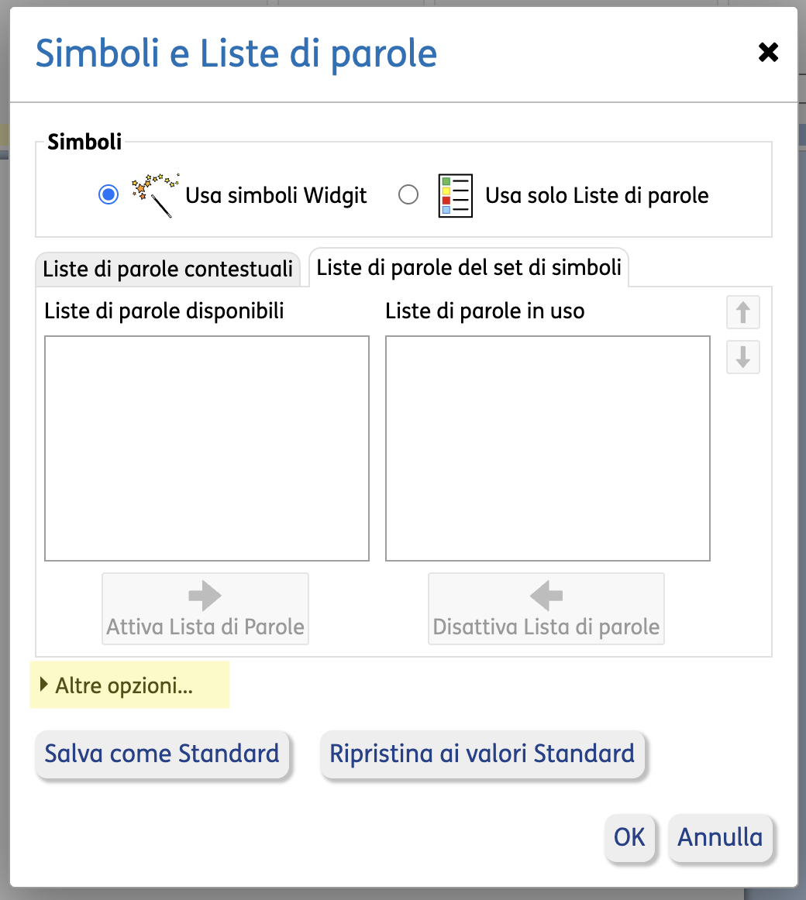Confirm with the OK button
This screenshot has height=900, width=806.
pos(629,837)
